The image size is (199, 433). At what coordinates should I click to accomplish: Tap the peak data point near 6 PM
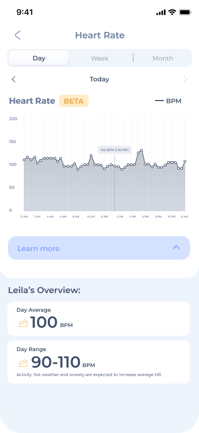[141, 151]
